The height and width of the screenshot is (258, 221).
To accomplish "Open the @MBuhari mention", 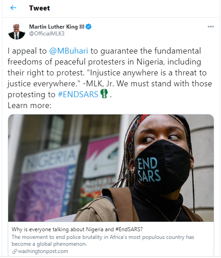I will coord(69,51).
